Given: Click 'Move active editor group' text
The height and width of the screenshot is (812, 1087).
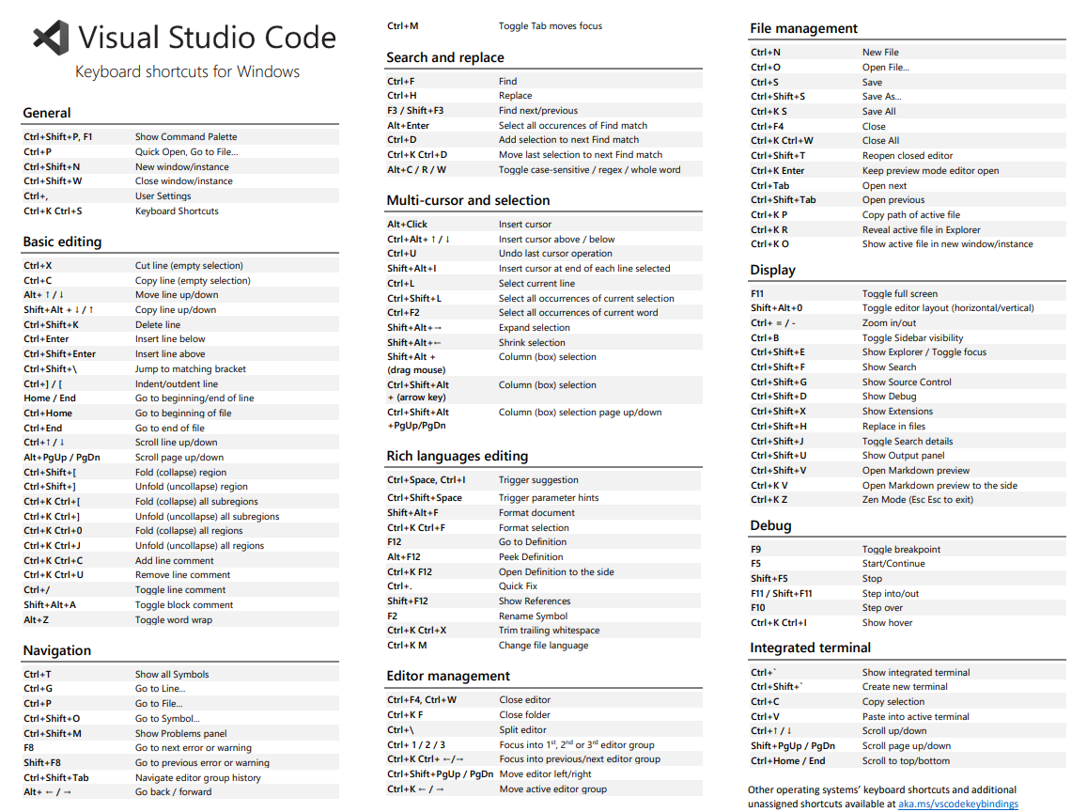Looking at the screenshot, I should coord(552,789).
